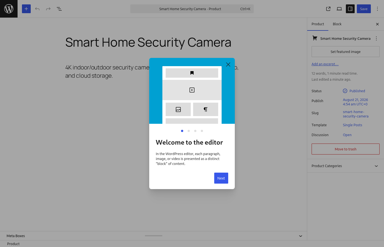Image resolution: width=384 pixels, height=247 pixels.
Task: Edit the smart-home-security-camera slug
Action: [x=356, y=114]
